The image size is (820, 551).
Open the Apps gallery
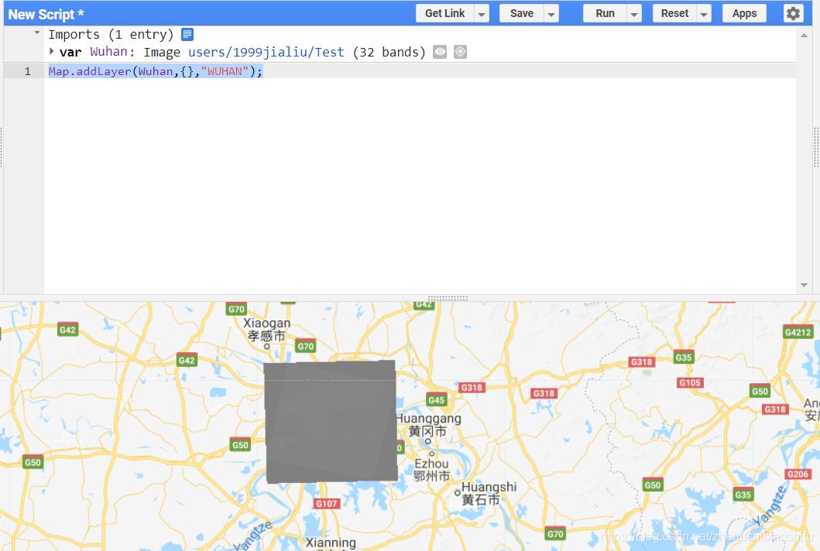(743, 13)
